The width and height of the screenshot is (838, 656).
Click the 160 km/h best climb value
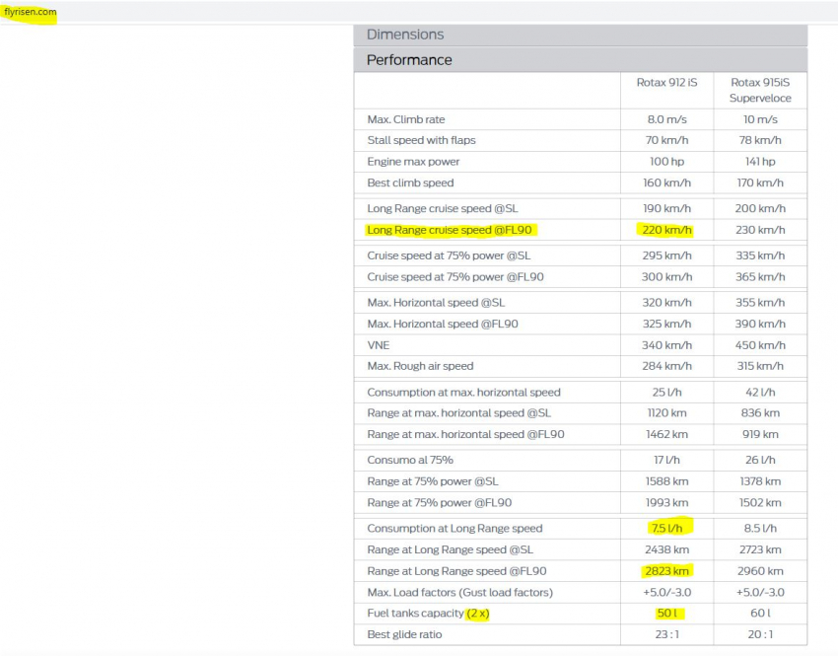(666, 183)
